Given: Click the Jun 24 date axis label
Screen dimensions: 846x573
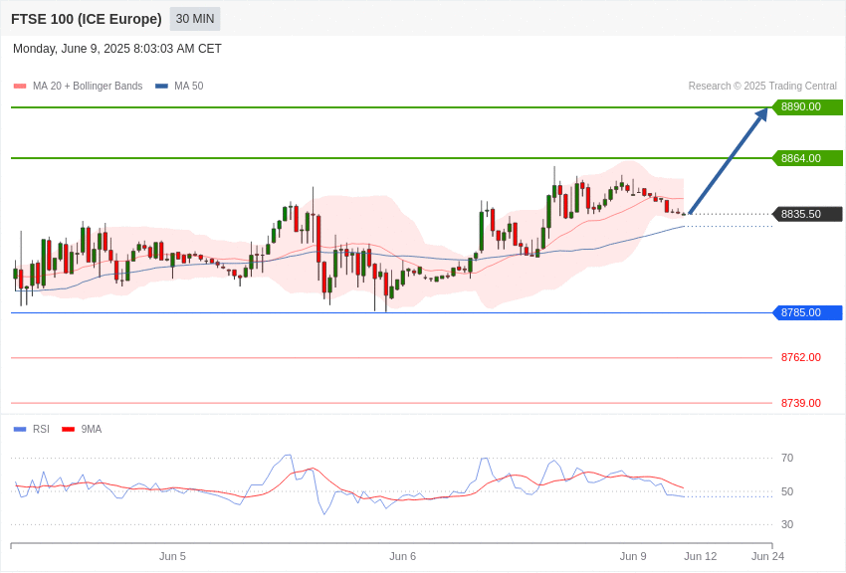Looking at the screenshot, I should click(x=767, y=556).
